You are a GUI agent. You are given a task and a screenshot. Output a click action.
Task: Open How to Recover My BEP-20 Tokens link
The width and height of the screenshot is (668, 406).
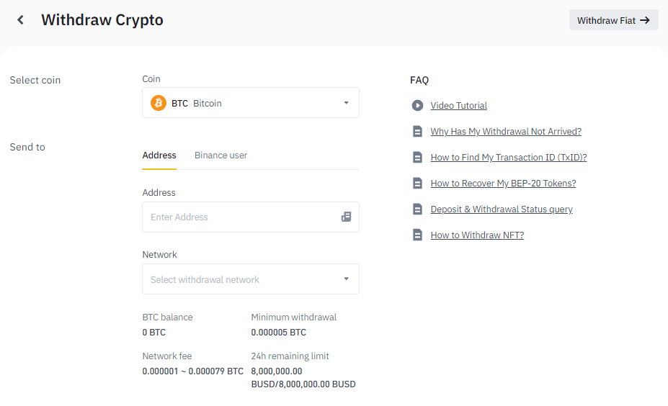tap(503, 184)
